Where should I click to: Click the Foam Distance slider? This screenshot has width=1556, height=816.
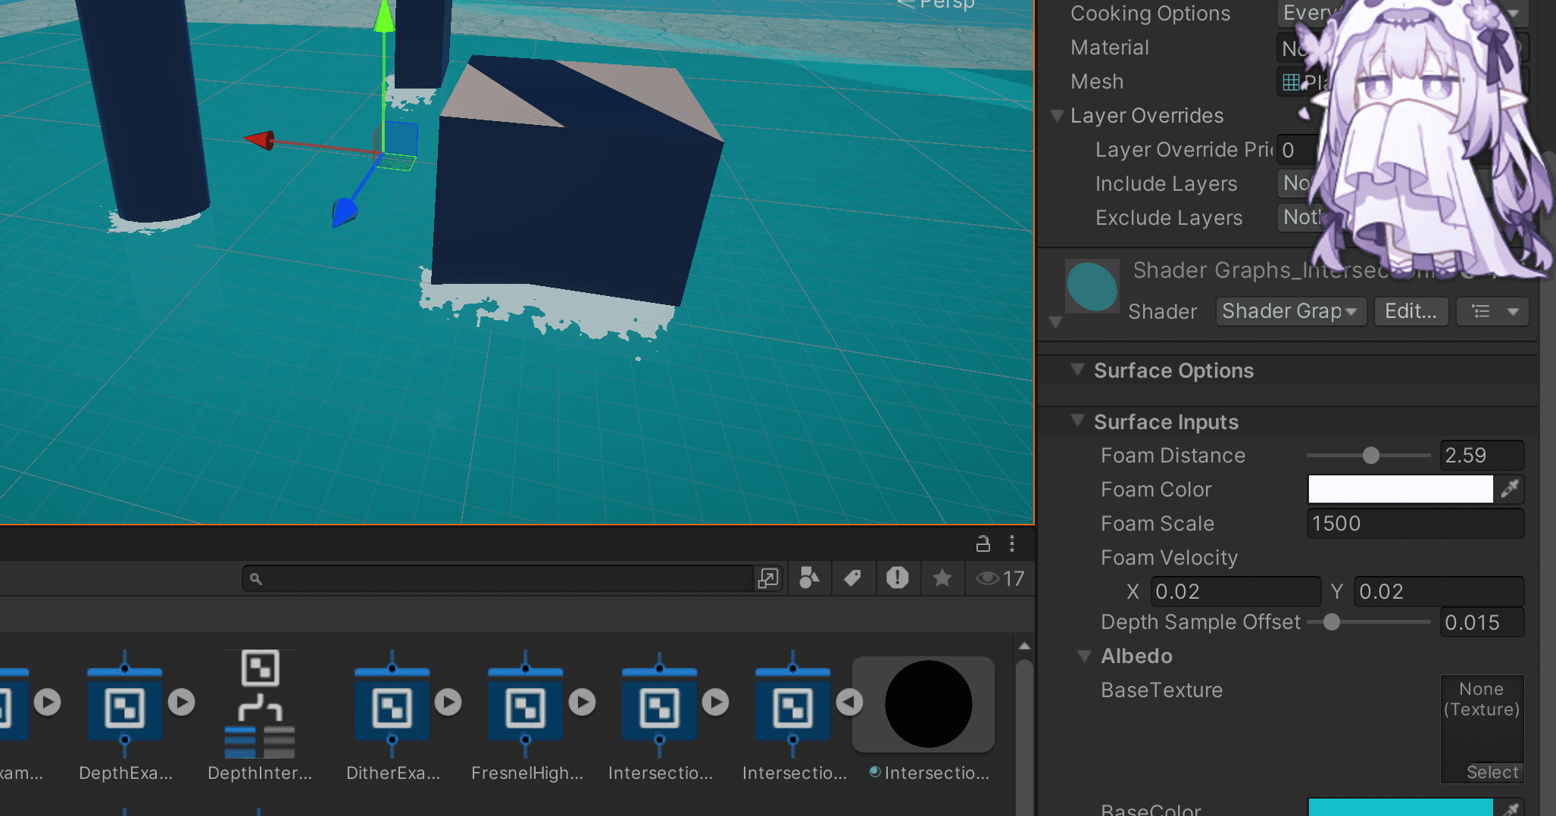(x=1369, y=456)
